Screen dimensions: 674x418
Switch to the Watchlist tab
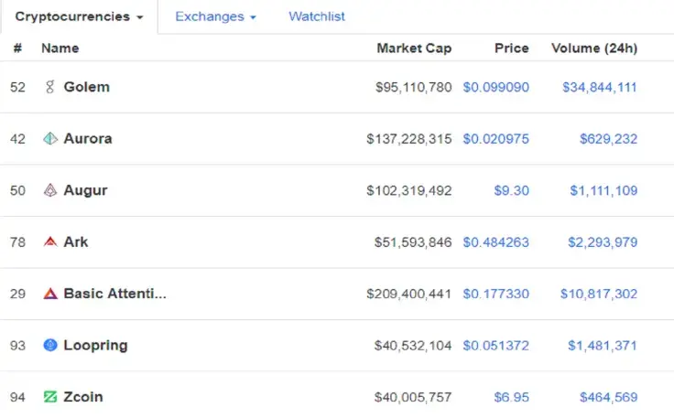click(317, 16)
